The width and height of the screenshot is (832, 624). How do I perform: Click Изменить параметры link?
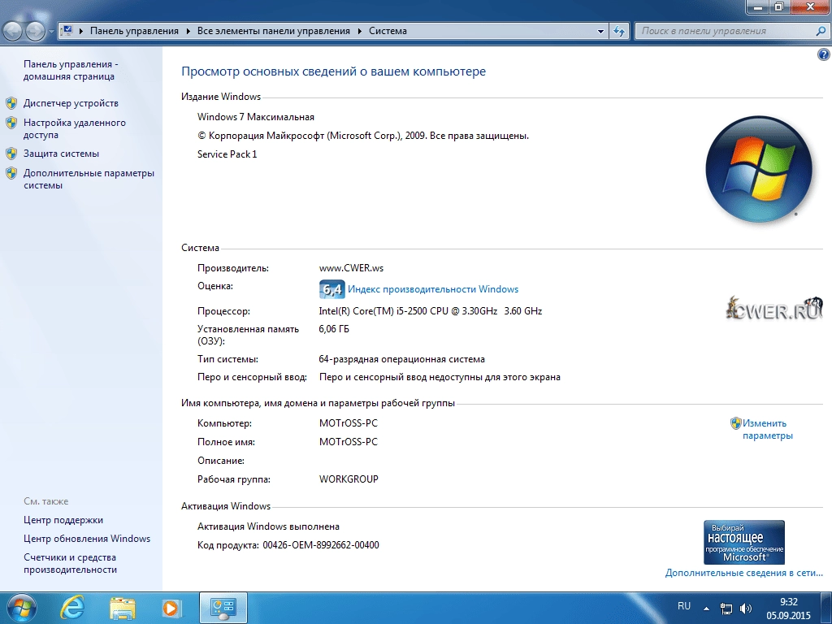click(767, 429)
